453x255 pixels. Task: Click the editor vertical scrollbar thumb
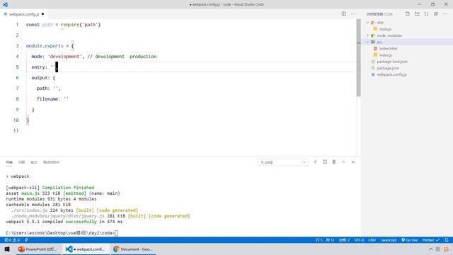tap(359, 58)
